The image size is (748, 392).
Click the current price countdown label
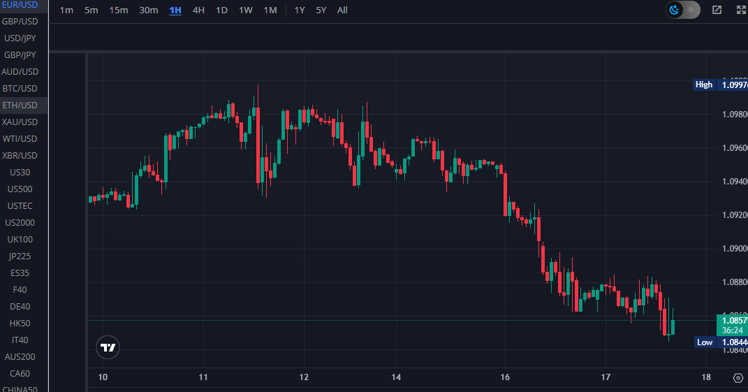click(732, 325)
